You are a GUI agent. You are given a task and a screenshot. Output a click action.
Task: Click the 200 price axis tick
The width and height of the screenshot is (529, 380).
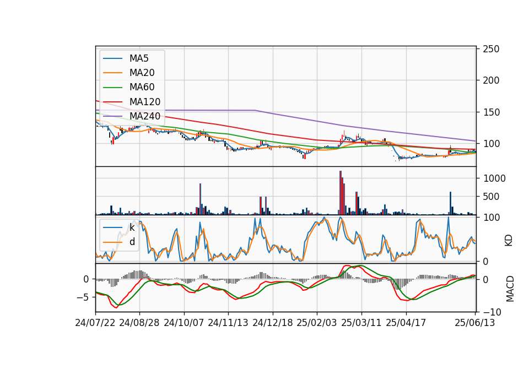pos(491,80)
